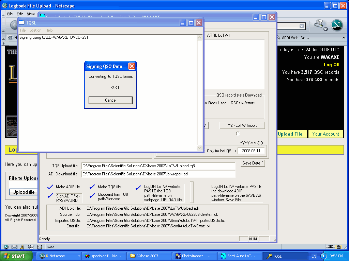The image size is (349, 261).
Task: Click the #2 - LoTW Import button
Action: (242, 125)
